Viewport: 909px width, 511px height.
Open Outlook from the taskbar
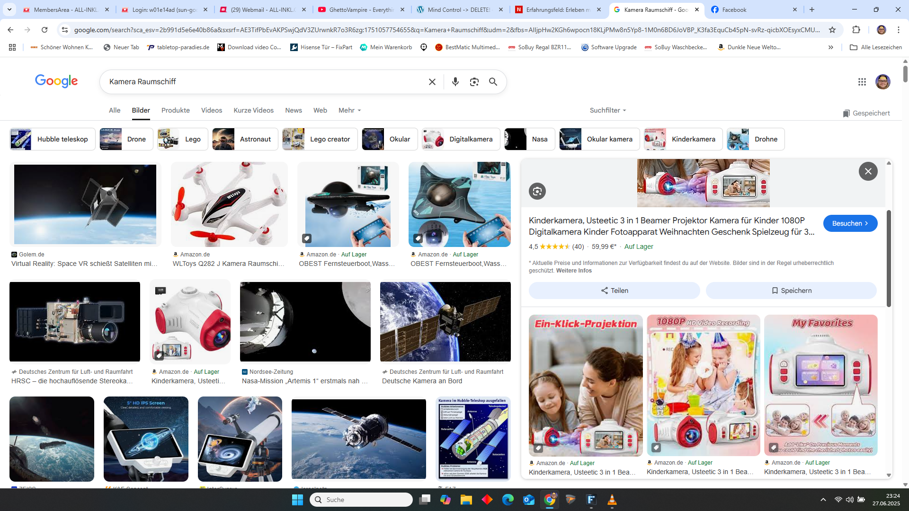[528, 500]
